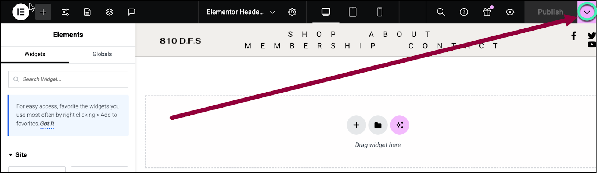
Task: Click the Elementor logo icon
Action: pyautogui.click(x=21, y=12)
